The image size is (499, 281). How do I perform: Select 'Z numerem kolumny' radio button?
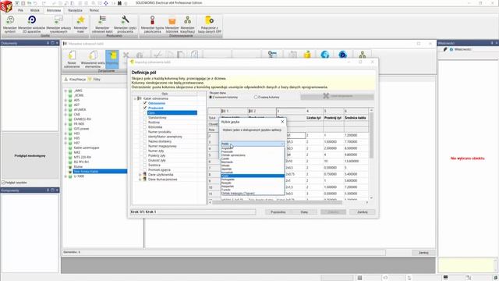(211, 97)
